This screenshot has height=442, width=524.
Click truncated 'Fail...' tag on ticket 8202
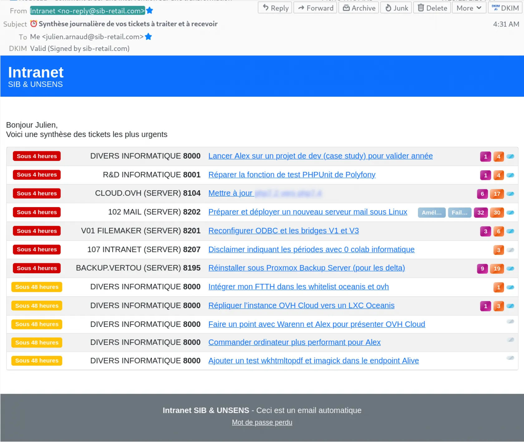[459, 213]
